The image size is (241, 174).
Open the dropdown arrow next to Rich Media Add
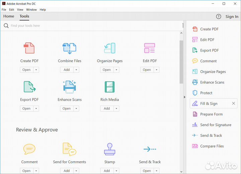116,108
